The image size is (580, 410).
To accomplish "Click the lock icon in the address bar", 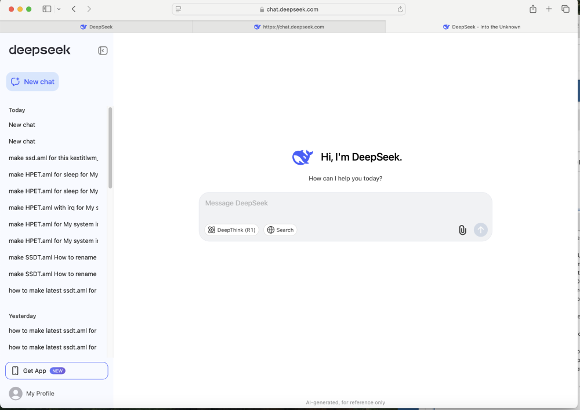I will [262, 10].
